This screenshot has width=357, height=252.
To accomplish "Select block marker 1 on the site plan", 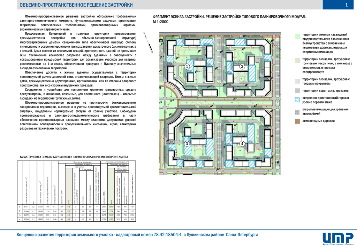I will [x=187, y=66].
